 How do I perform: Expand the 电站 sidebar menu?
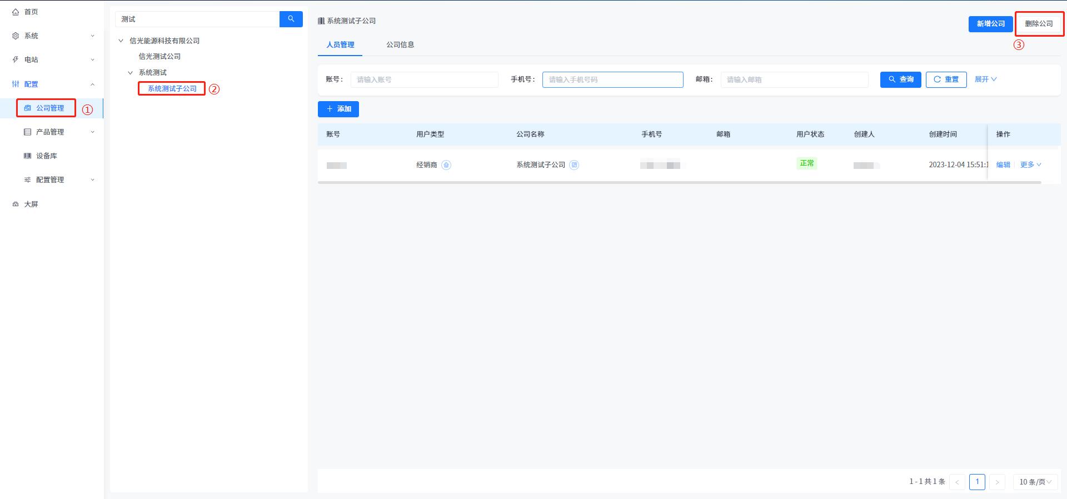(x=53, y=59)
